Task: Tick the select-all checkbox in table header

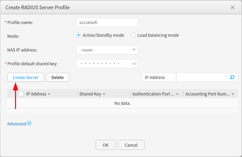Action: click(21, 94)
